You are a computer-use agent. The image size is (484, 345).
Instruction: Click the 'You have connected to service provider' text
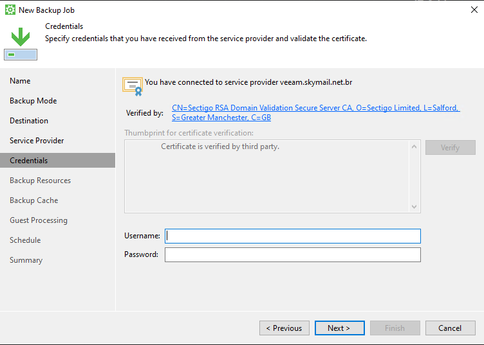[x=248, y=82]
